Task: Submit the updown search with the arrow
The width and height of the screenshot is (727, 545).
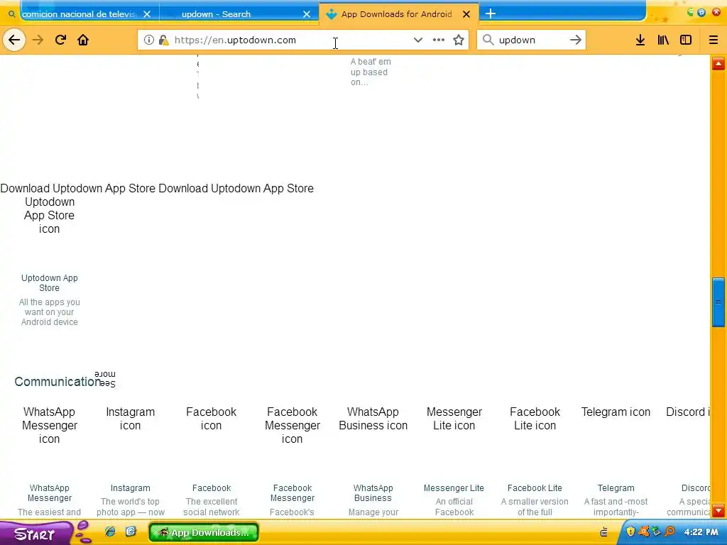Action: [x=575, y=40]
